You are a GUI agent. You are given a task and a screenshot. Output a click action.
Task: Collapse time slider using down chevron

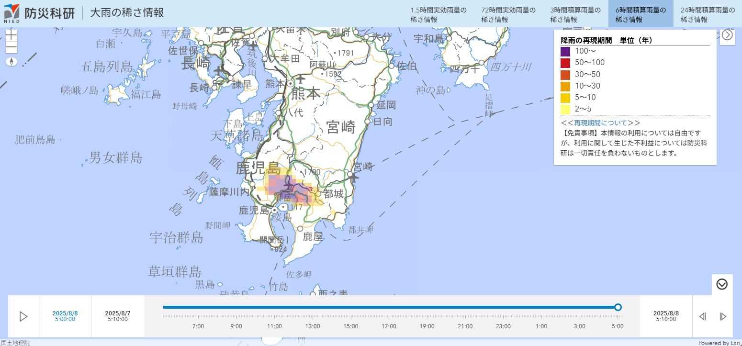pyautogui.click(x=722, y=284)
